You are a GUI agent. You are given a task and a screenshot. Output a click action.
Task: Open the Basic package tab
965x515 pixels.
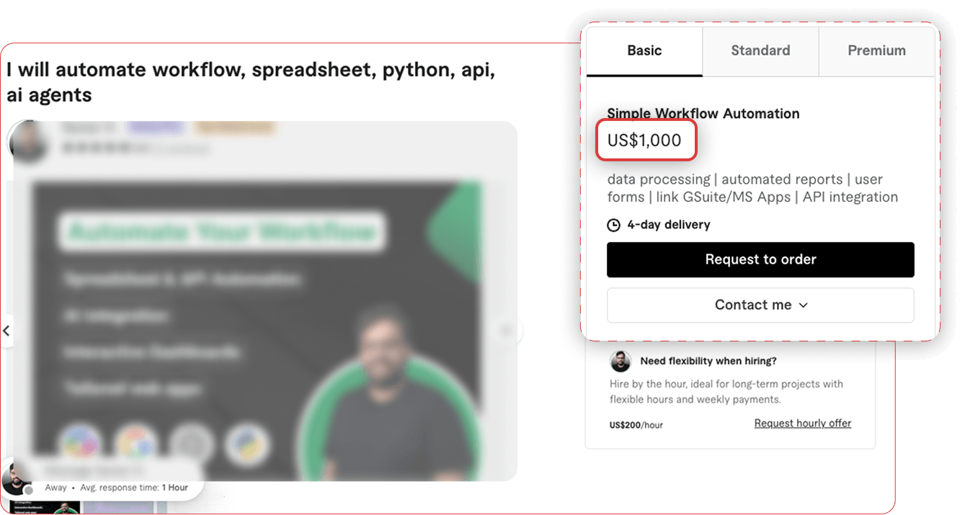(644, 51)
